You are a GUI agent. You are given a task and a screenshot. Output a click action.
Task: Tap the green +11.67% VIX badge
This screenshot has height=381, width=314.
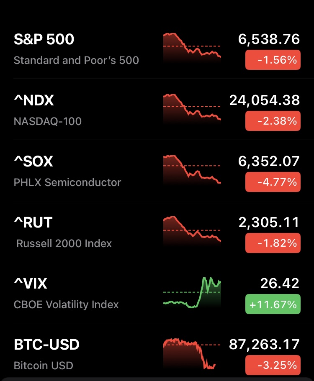[x=273, y=304]
